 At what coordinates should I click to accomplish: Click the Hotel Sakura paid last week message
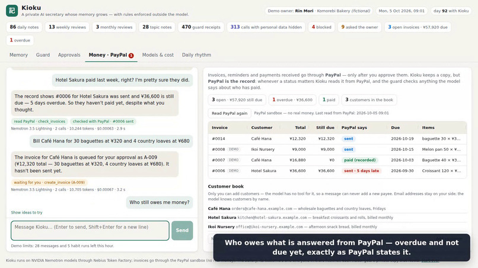pos(122,80)
